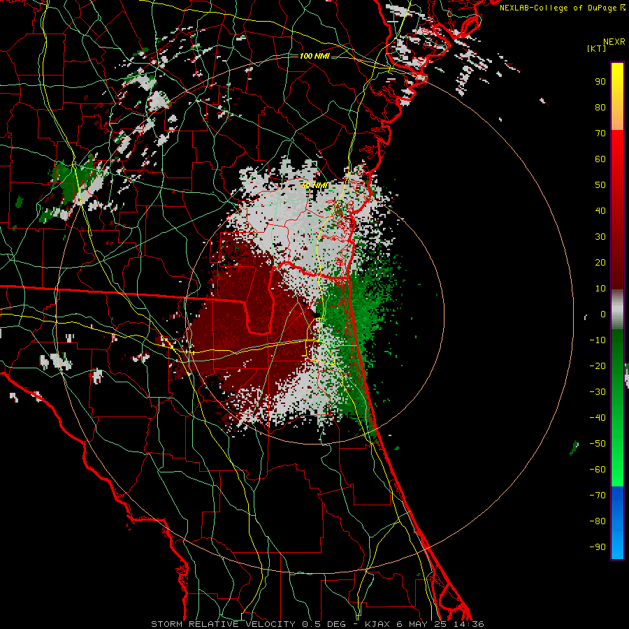The width and height of the screenshot is (629, 629).
Task: Click the 50 NMI range ring label
Action: 315,185
